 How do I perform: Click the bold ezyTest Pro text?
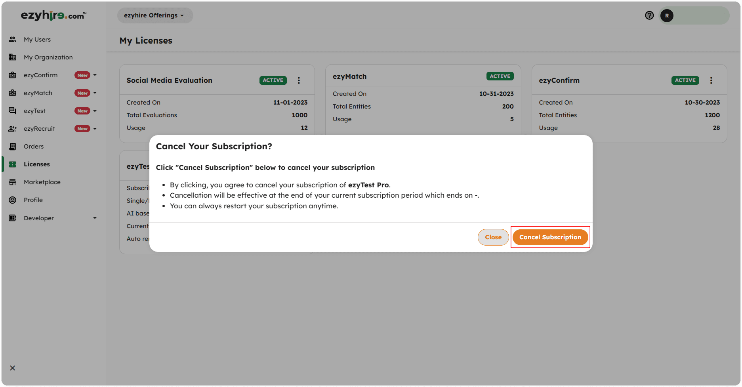pos(368,185)
